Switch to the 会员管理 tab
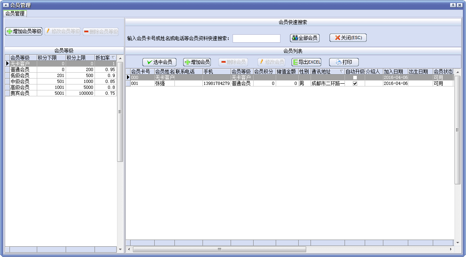 tap(15, 13)
